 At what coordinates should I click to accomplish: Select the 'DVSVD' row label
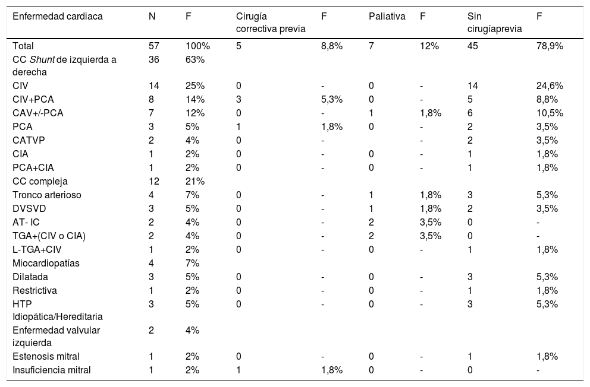29,207
